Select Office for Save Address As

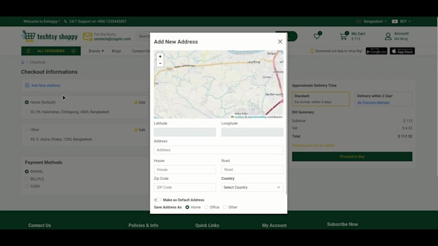pos(206,207)
